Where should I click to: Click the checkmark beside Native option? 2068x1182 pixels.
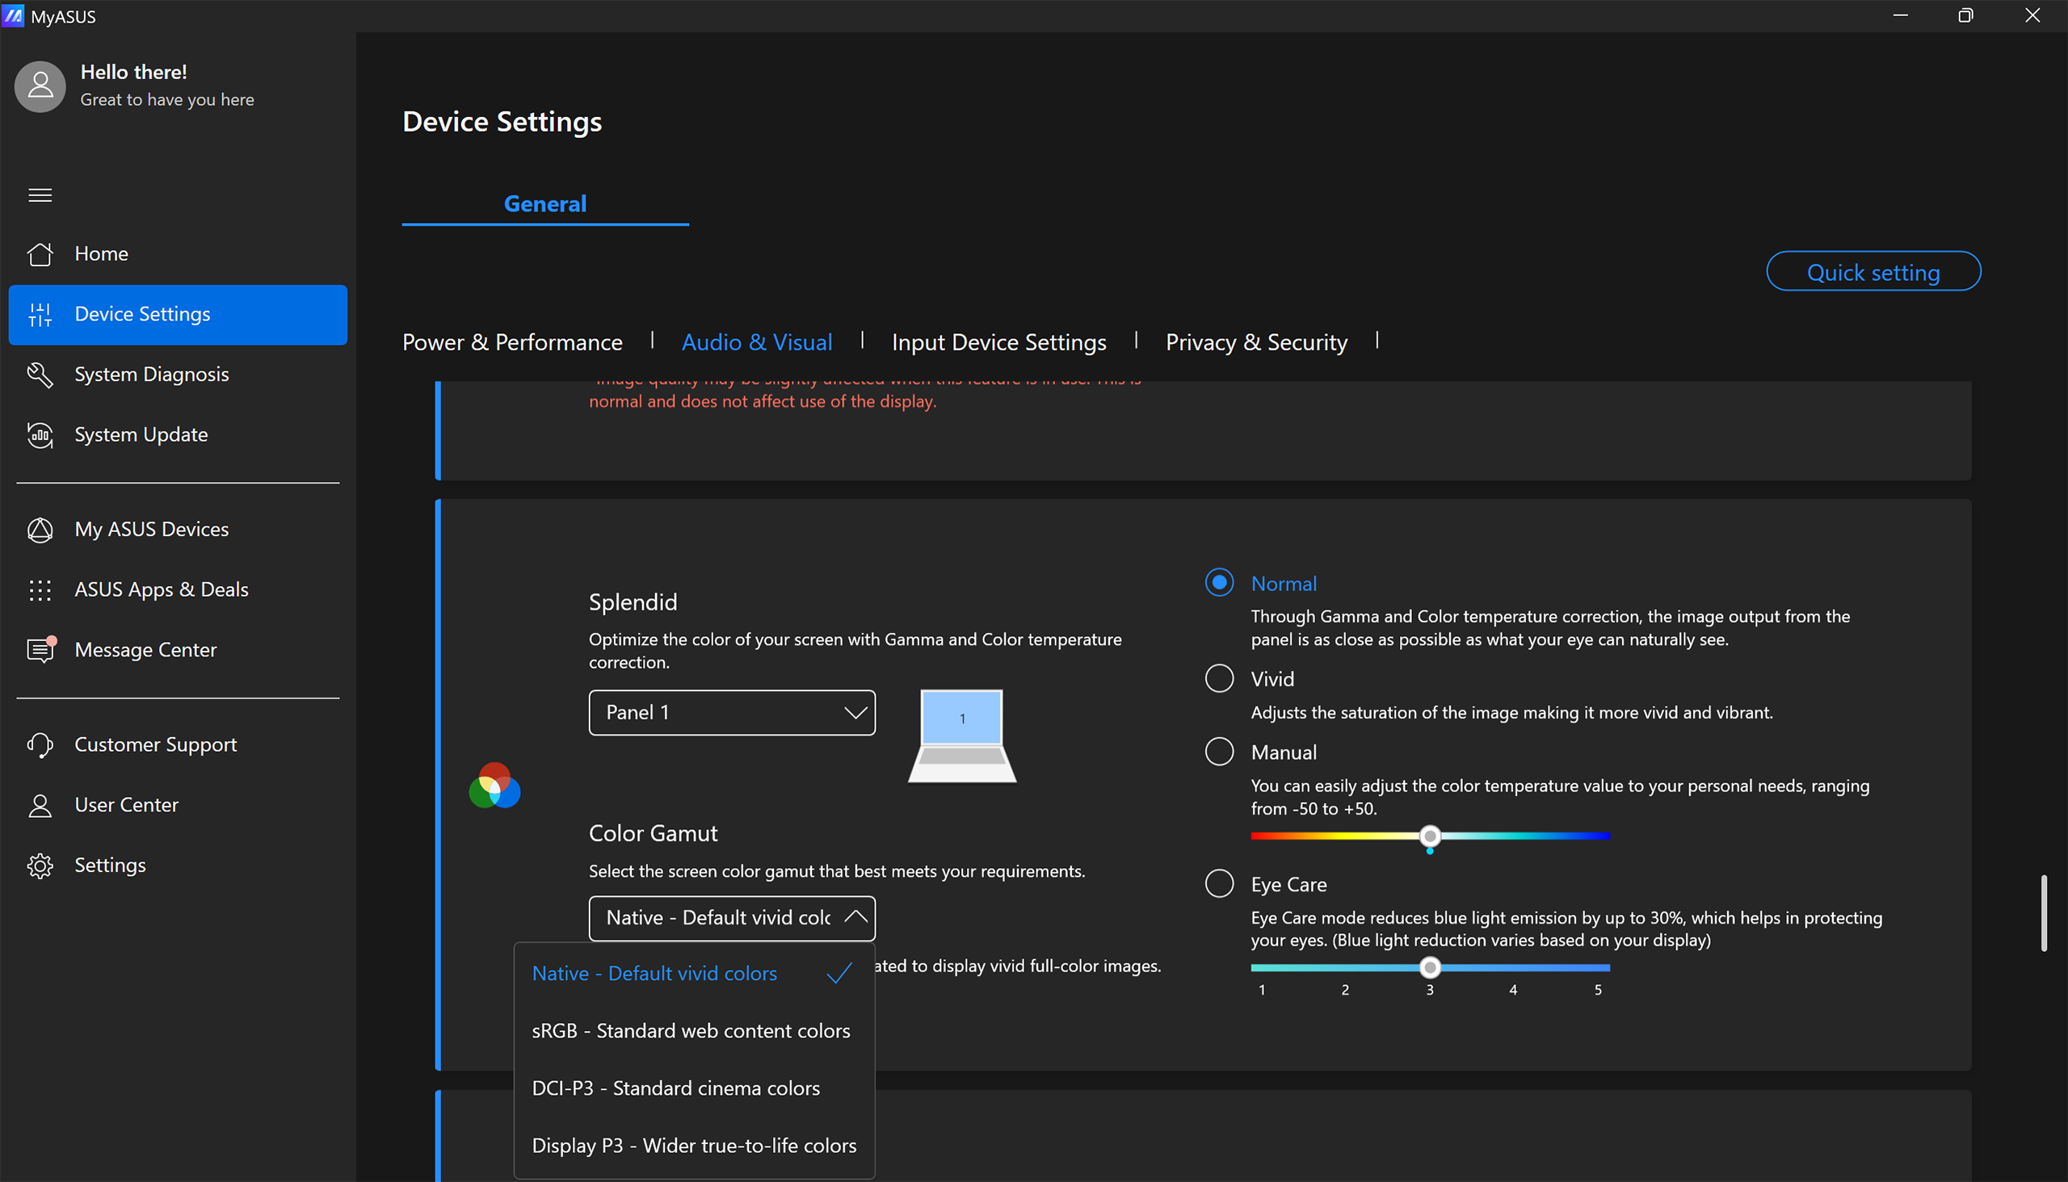[x=839, y=973]
